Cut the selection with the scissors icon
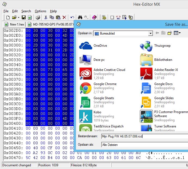The height and width of the screenshot is (169, 188). [x=46, y=17]
